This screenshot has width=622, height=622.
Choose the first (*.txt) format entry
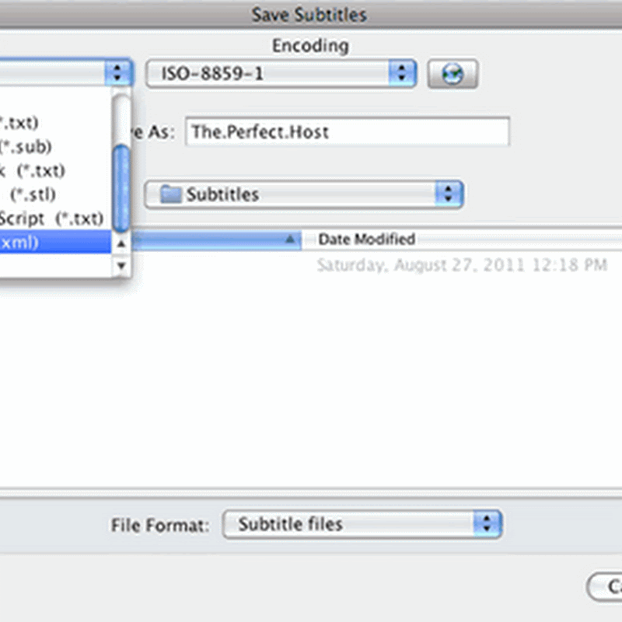click(19, 122)
